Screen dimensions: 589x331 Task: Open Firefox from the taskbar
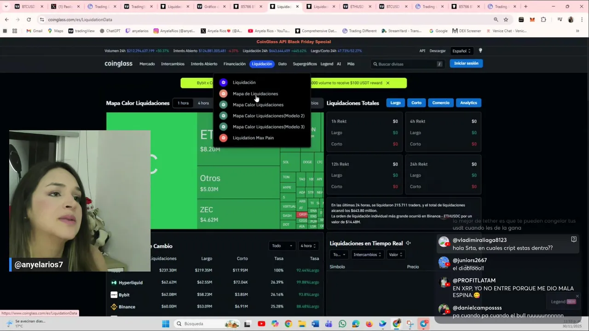[369, 324]
